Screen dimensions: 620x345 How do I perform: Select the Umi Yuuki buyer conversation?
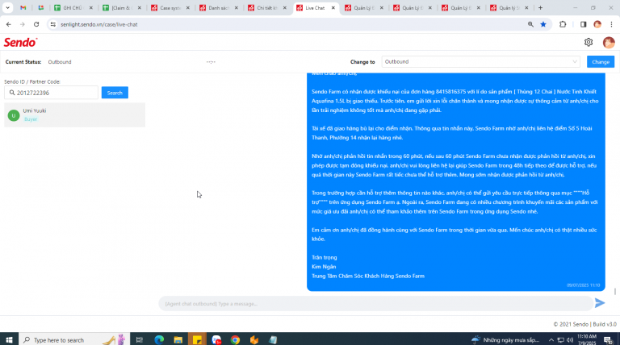(75, 115)
